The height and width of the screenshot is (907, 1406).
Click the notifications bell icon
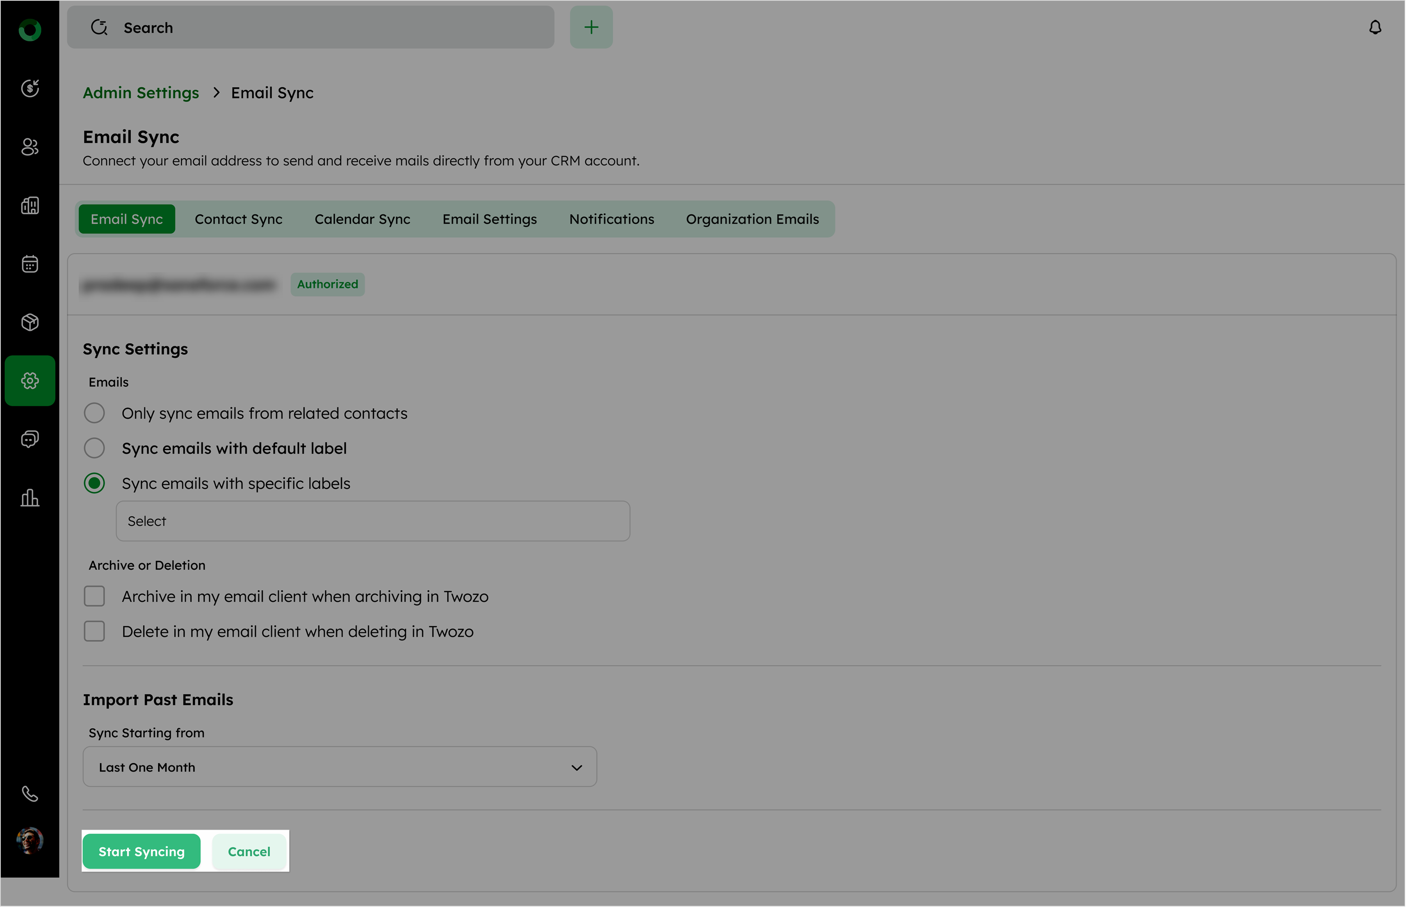[x=1375, y=28]
